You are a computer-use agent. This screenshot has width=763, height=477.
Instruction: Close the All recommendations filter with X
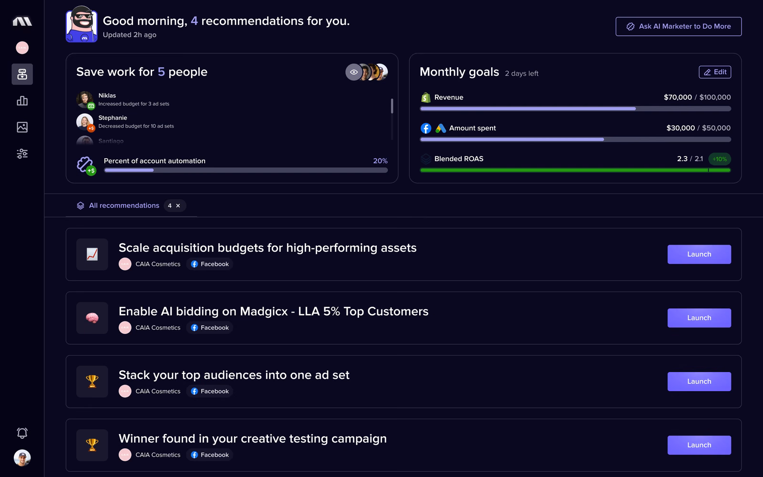(178, 206)
